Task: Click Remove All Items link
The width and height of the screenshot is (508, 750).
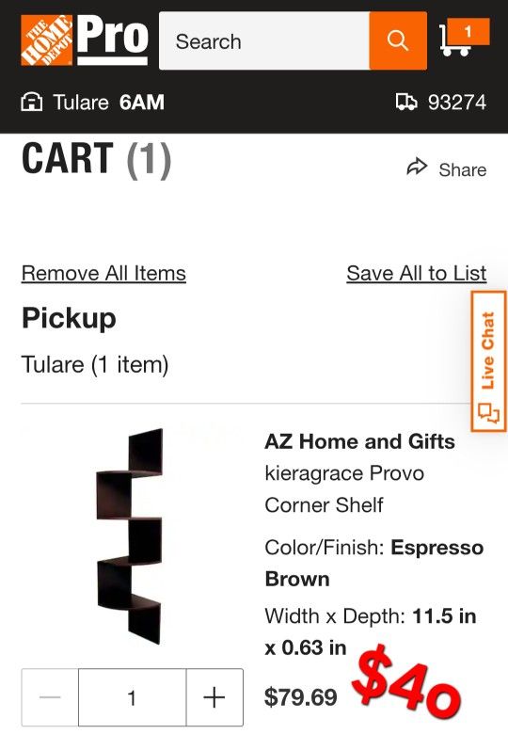Action: (103, 274)
